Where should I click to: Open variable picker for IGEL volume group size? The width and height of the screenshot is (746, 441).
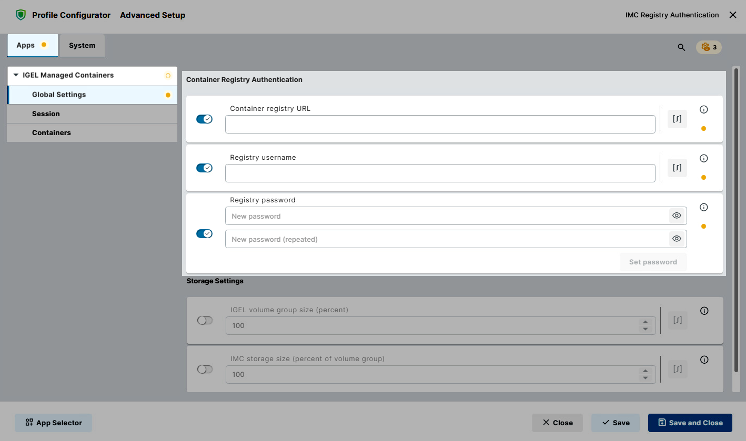[x=678, y=320]
